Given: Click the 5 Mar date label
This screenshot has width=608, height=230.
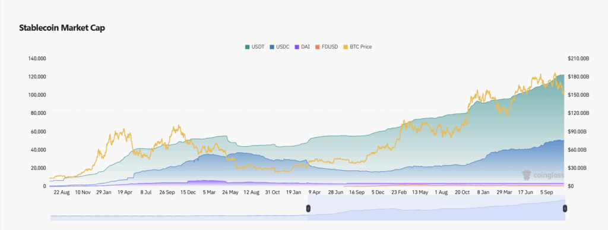Looking at the screenshot, I should click(x=210, y=193).
